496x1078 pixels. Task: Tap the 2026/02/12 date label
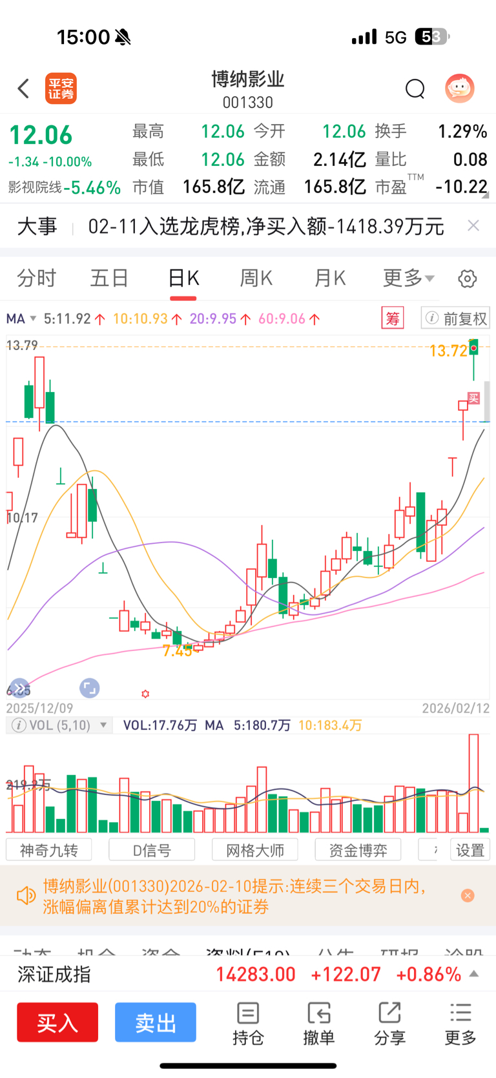pyautogui.click(x=456, y=708)
